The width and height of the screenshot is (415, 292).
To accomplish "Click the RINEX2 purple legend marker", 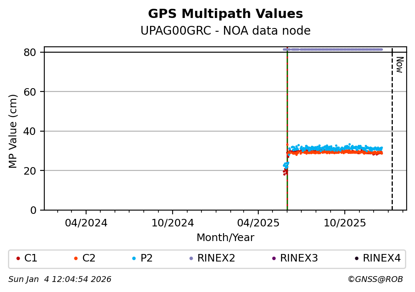I will click(x=191, y=259).
